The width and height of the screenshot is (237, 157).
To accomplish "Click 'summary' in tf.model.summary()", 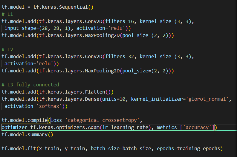I will click(x=37, y=135).
